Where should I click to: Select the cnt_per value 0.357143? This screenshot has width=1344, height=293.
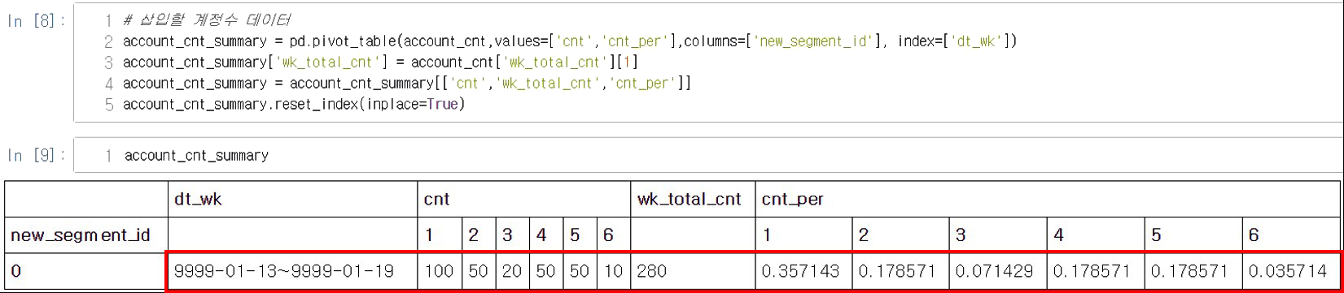tap(803, 271)
